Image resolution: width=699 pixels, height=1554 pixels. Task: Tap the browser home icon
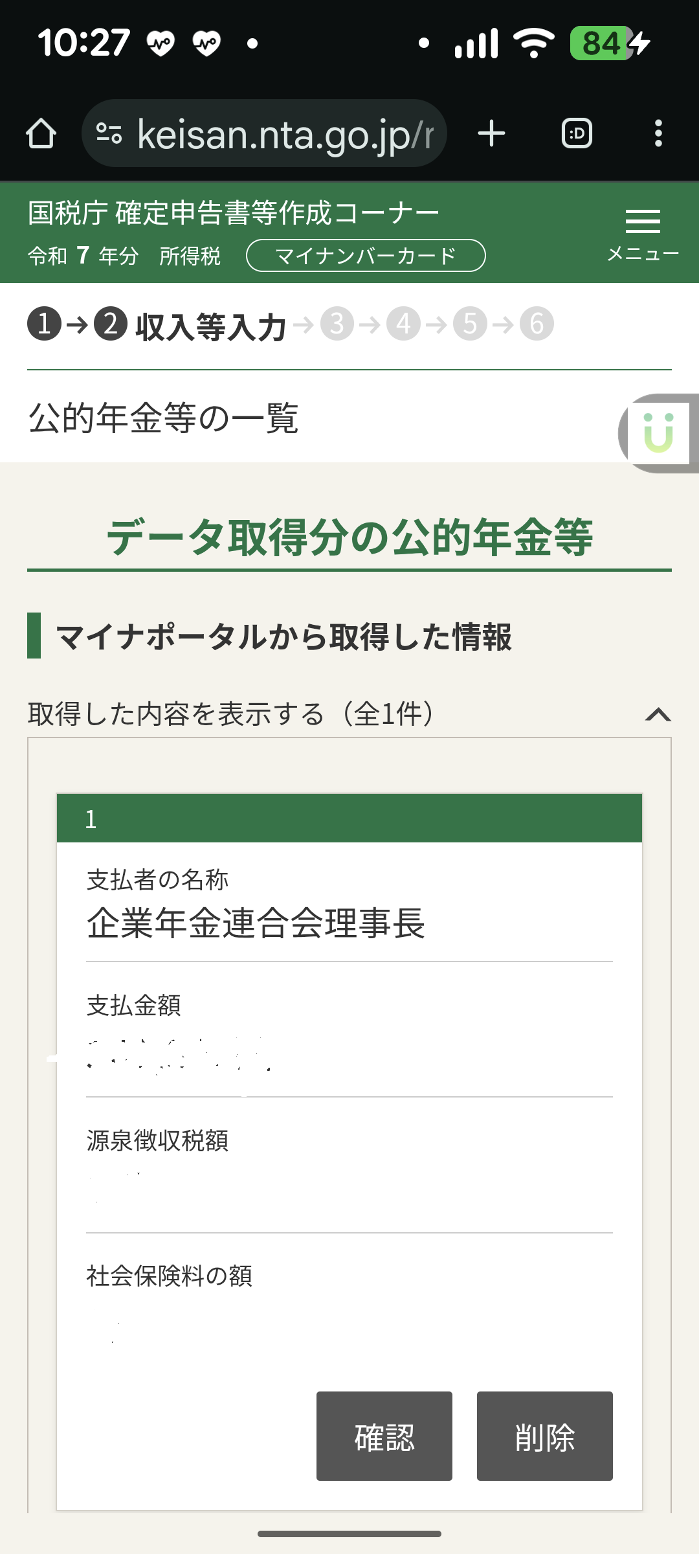(41, 133)
